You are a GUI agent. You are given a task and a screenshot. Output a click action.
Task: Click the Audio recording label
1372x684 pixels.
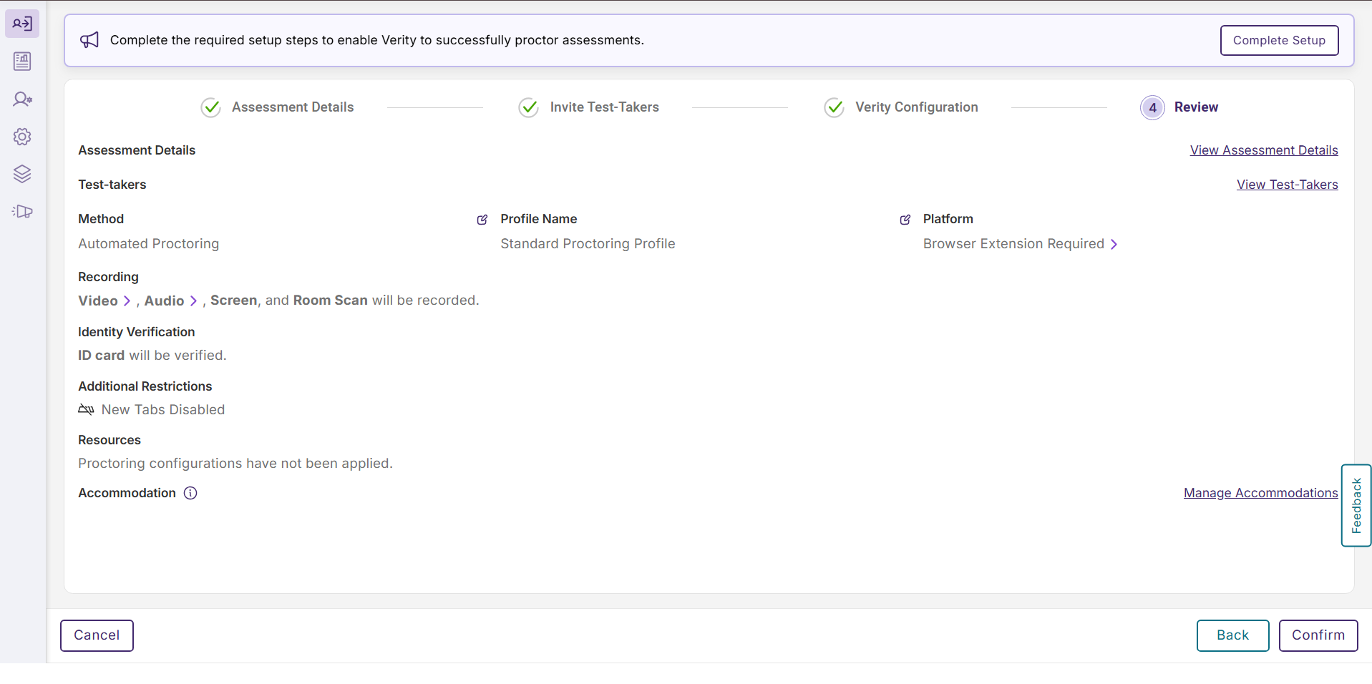165,301
